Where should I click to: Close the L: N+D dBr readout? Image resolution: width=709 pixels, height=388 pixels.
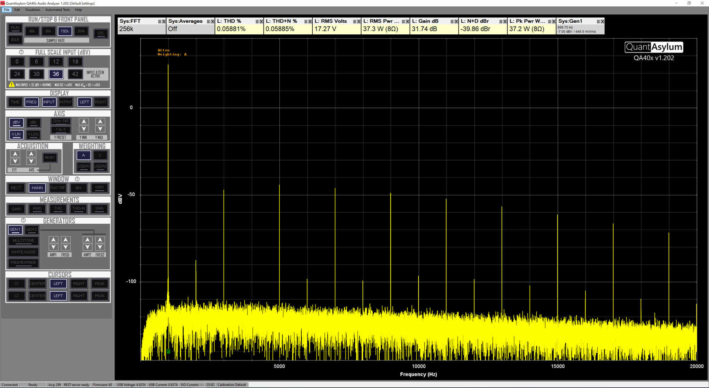[505, 22]
